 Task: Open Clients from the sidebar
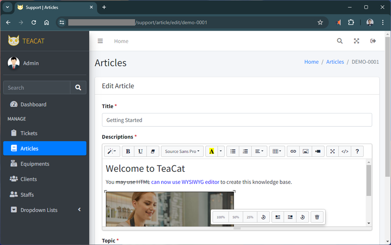[45, 179]
